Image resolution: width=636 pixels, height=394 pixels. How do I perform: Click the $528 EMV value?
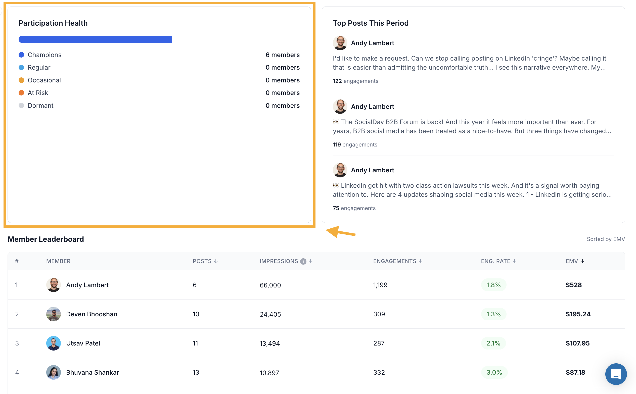point(573,285)
